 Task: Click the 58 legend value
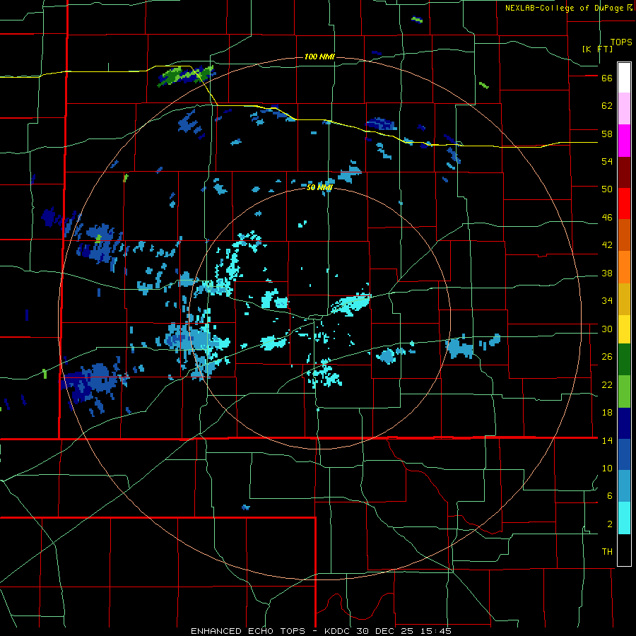click(607, 134)
